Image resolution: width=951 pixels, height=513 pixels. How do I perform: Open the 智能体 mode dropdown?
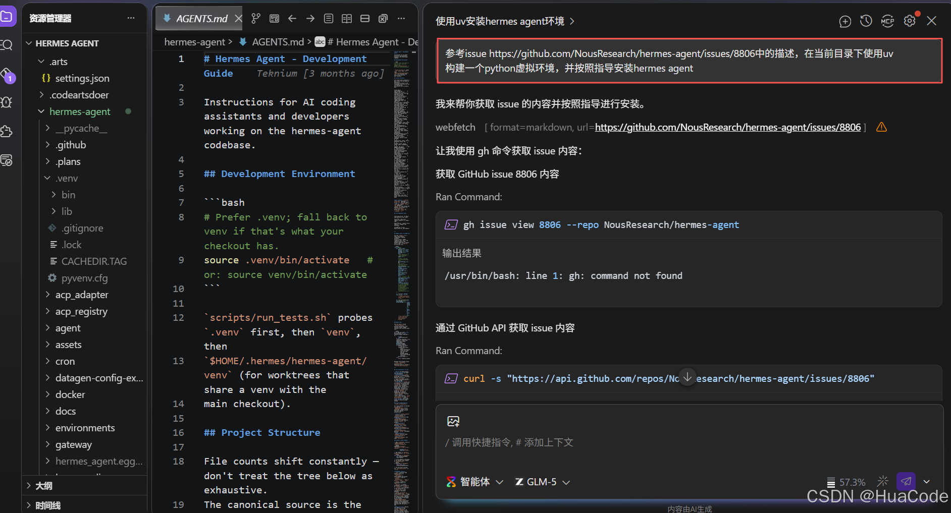475,482
